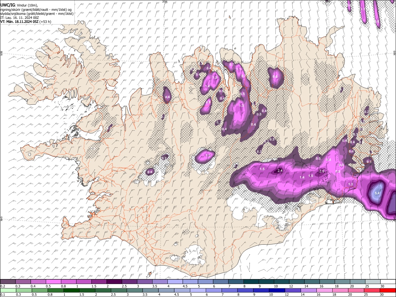
Task: Click the 'slydda/snjókoma' legend description line
Action: coord(37,14)
